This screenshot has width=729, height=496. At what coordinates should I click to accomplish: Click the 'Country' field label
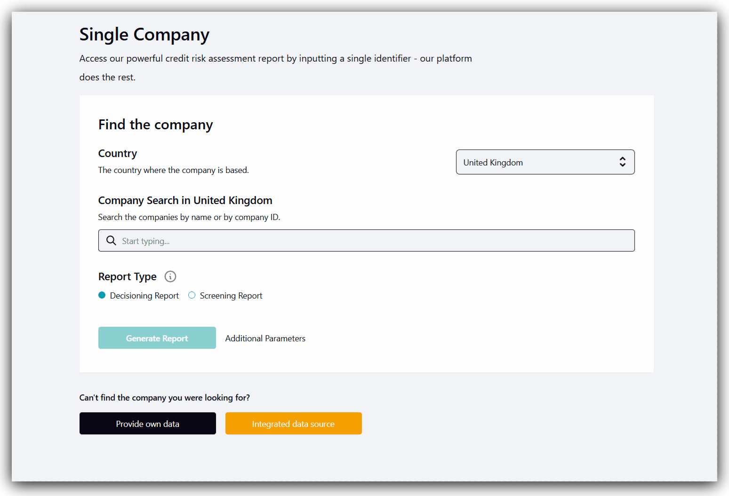point(118,154)
